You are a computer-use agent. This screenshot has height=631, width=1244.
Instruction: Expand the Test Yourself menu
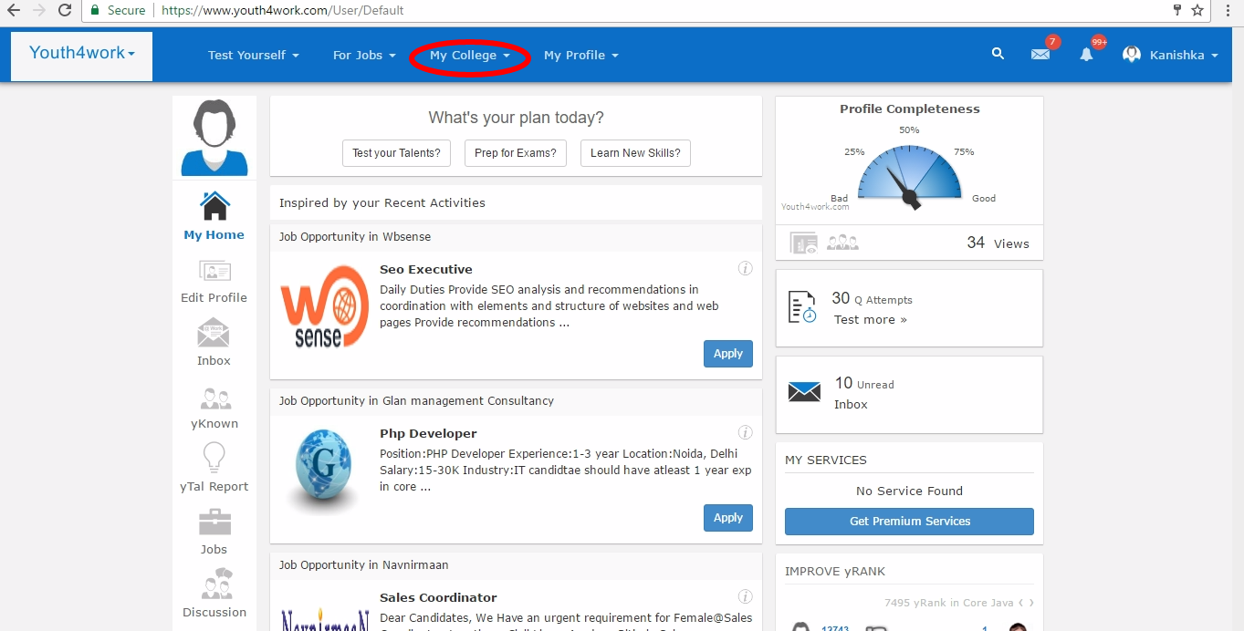253,55
